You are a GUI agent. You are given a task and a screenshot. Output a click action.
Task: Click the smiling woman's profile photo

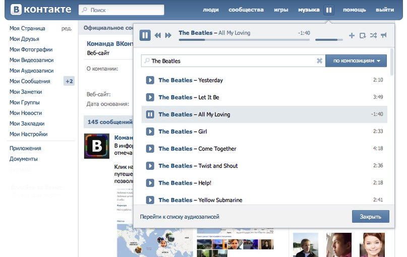[372, 245]
